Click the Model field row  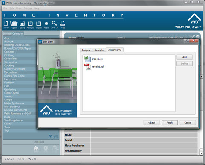coord(131,135)
